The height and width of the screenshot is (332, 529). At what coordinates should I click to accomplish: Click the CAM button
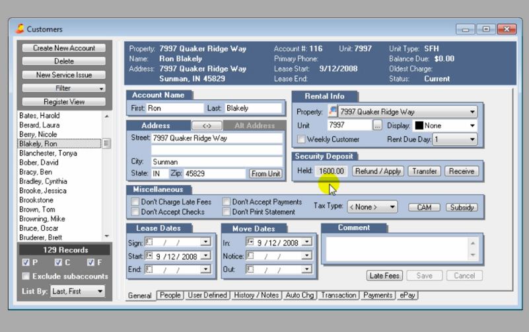(x=424, y=207)
